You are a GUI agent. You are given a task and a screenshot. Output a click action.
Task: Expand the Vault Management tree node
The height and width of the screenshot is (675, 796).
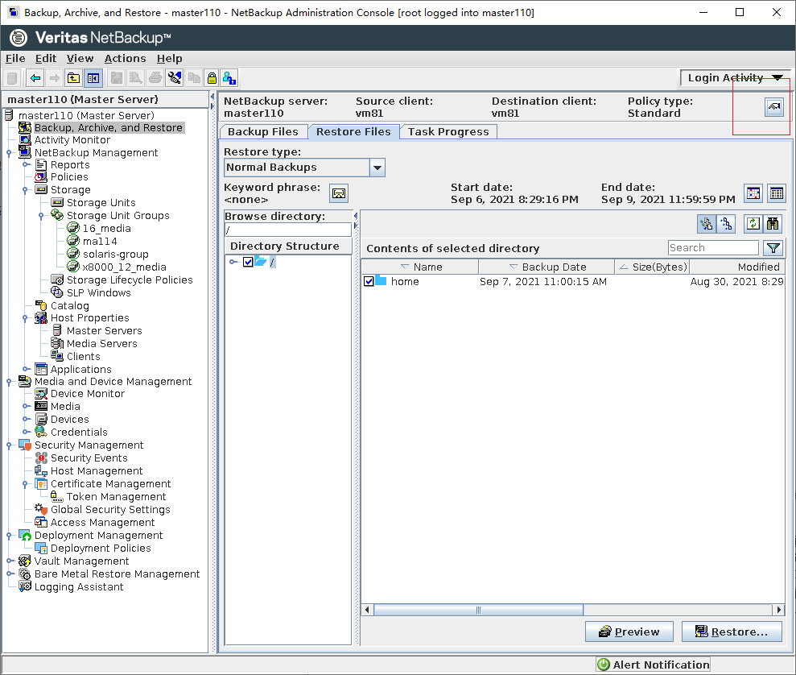[9, 561]
